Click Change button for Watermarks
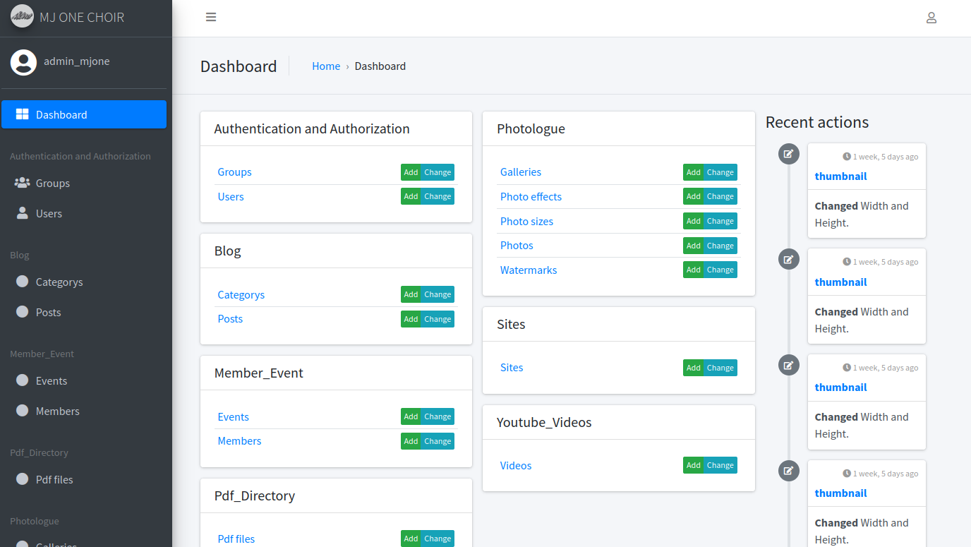971x547 pixels. [720, 270]
